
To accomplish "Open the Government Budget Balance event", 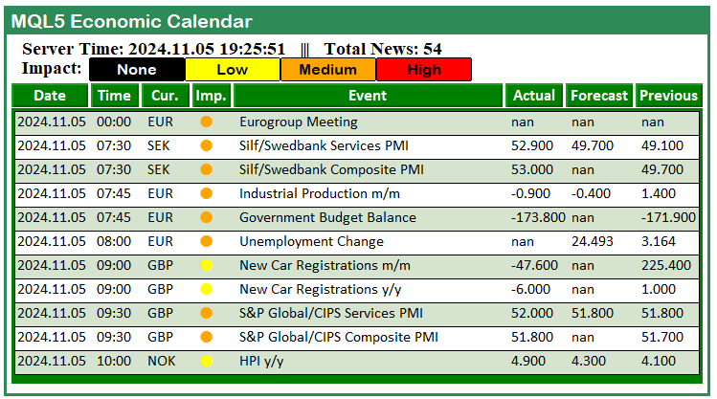I will click(327, 218).
